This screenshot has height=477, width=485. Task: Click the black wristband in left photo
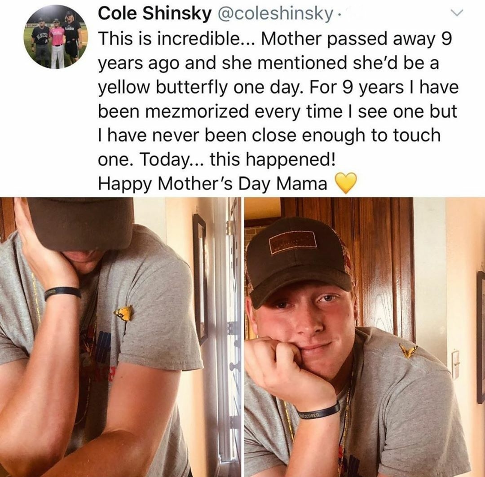(x=62, y=292)
